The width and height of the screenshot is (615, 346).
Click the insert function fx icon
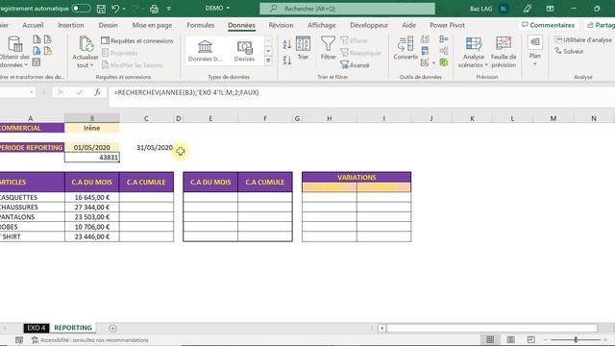pos(98,92)
